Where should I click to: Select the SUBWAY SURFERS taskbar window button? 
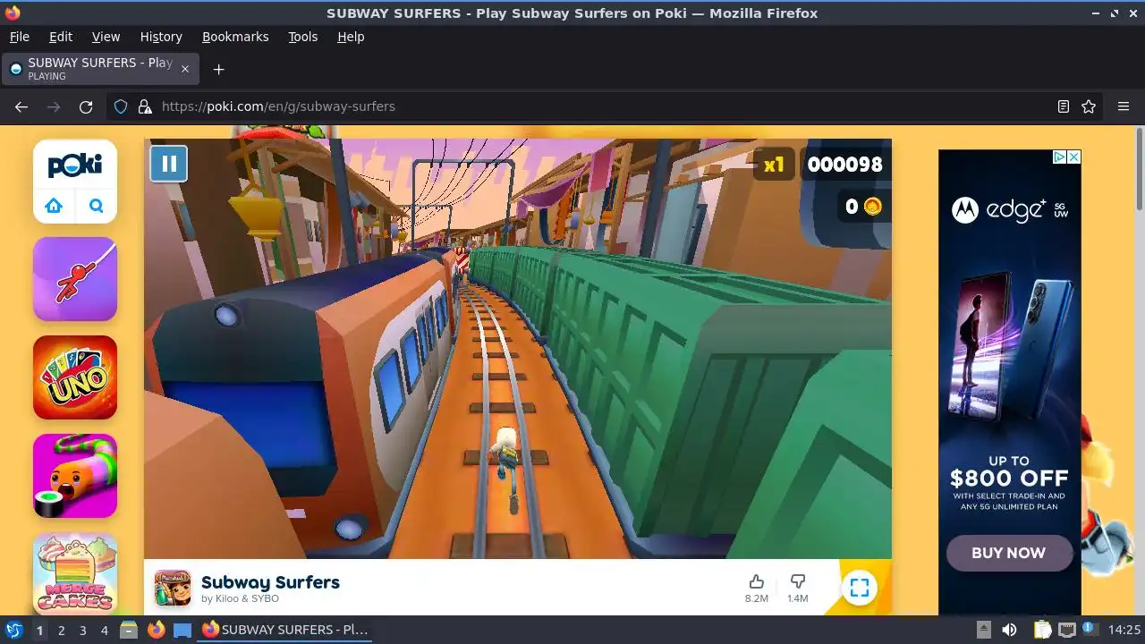[285, 630]
